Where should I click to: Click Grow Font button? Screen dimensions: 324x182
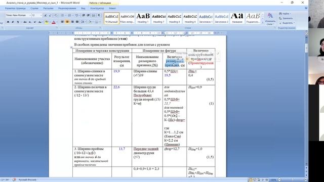tap(46, 15)
